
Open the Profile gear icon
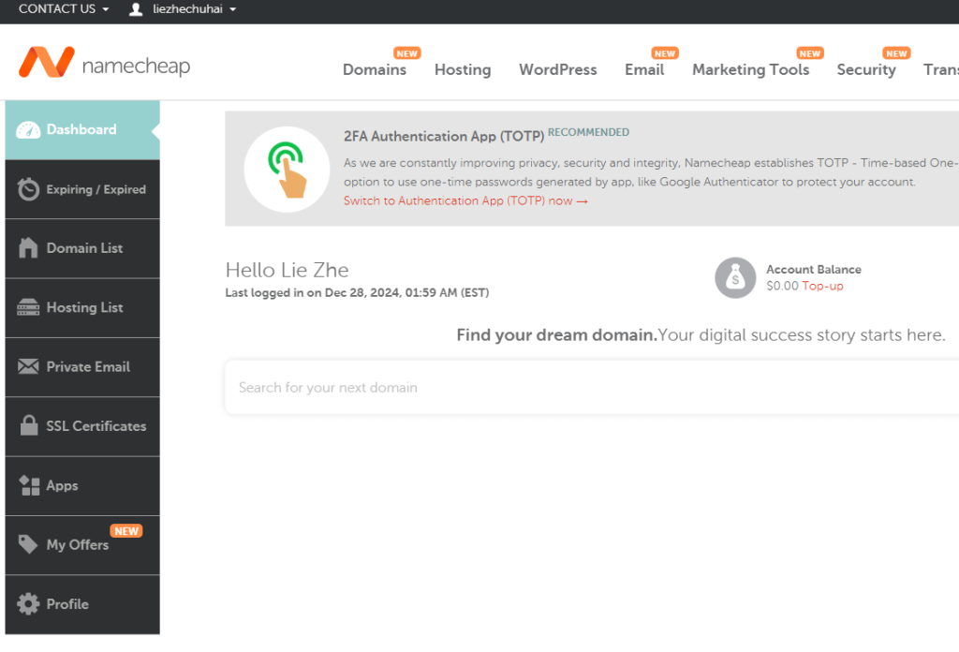click(x=28, y=603)
